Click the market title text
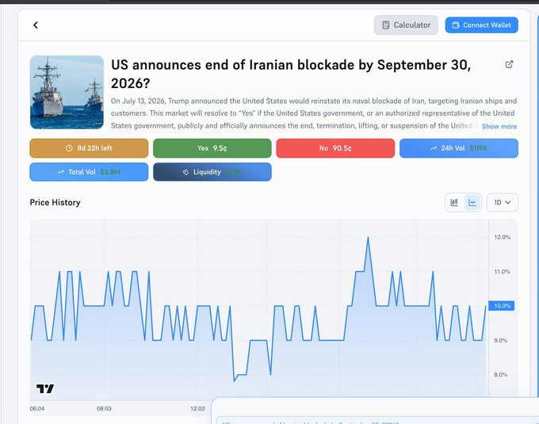The width and height of the screenshot is (539, 424). tap(291, 74)
